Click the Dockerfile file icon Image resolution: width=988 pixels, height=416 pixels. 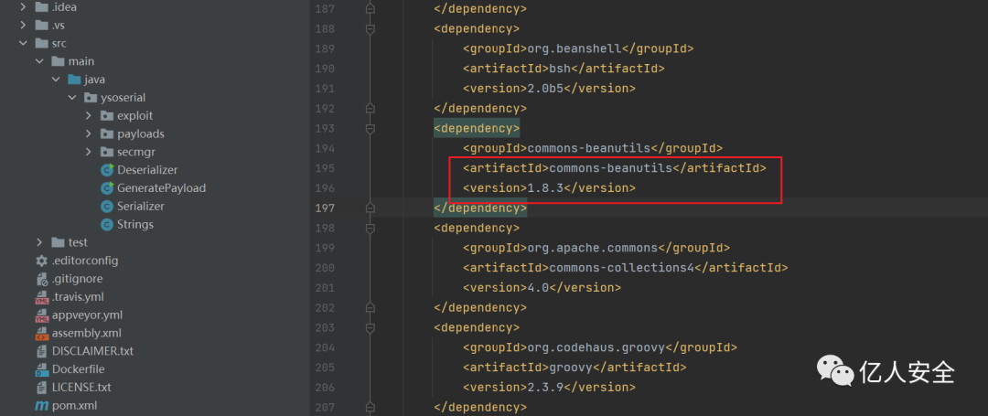coord(41,369)
